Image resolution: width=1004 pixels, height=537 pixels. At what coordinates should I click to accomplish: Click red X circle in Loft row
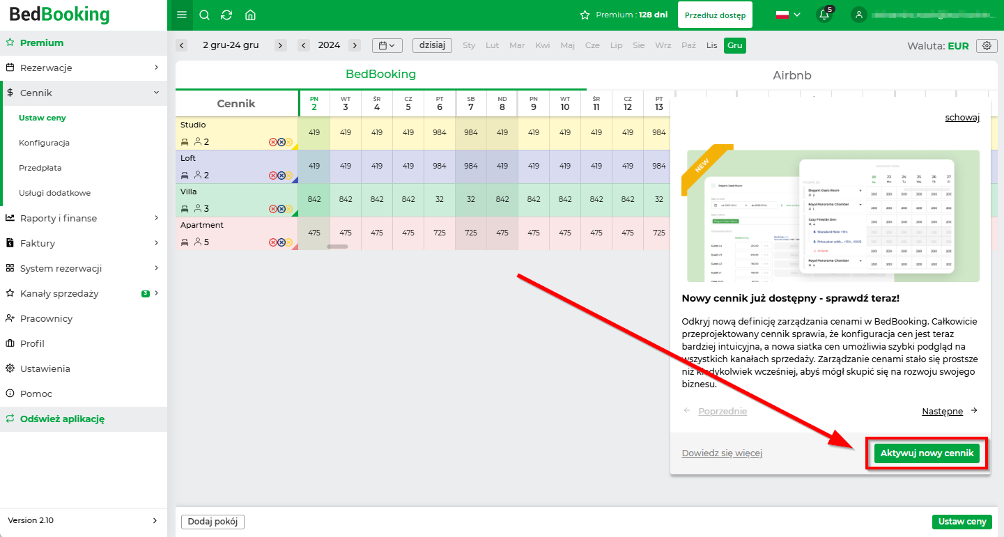point(273,176)
